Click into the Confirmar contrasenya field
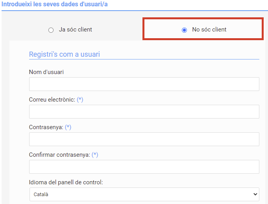Image resolution: width=268 pixels, height=204 pixels. 144,167
